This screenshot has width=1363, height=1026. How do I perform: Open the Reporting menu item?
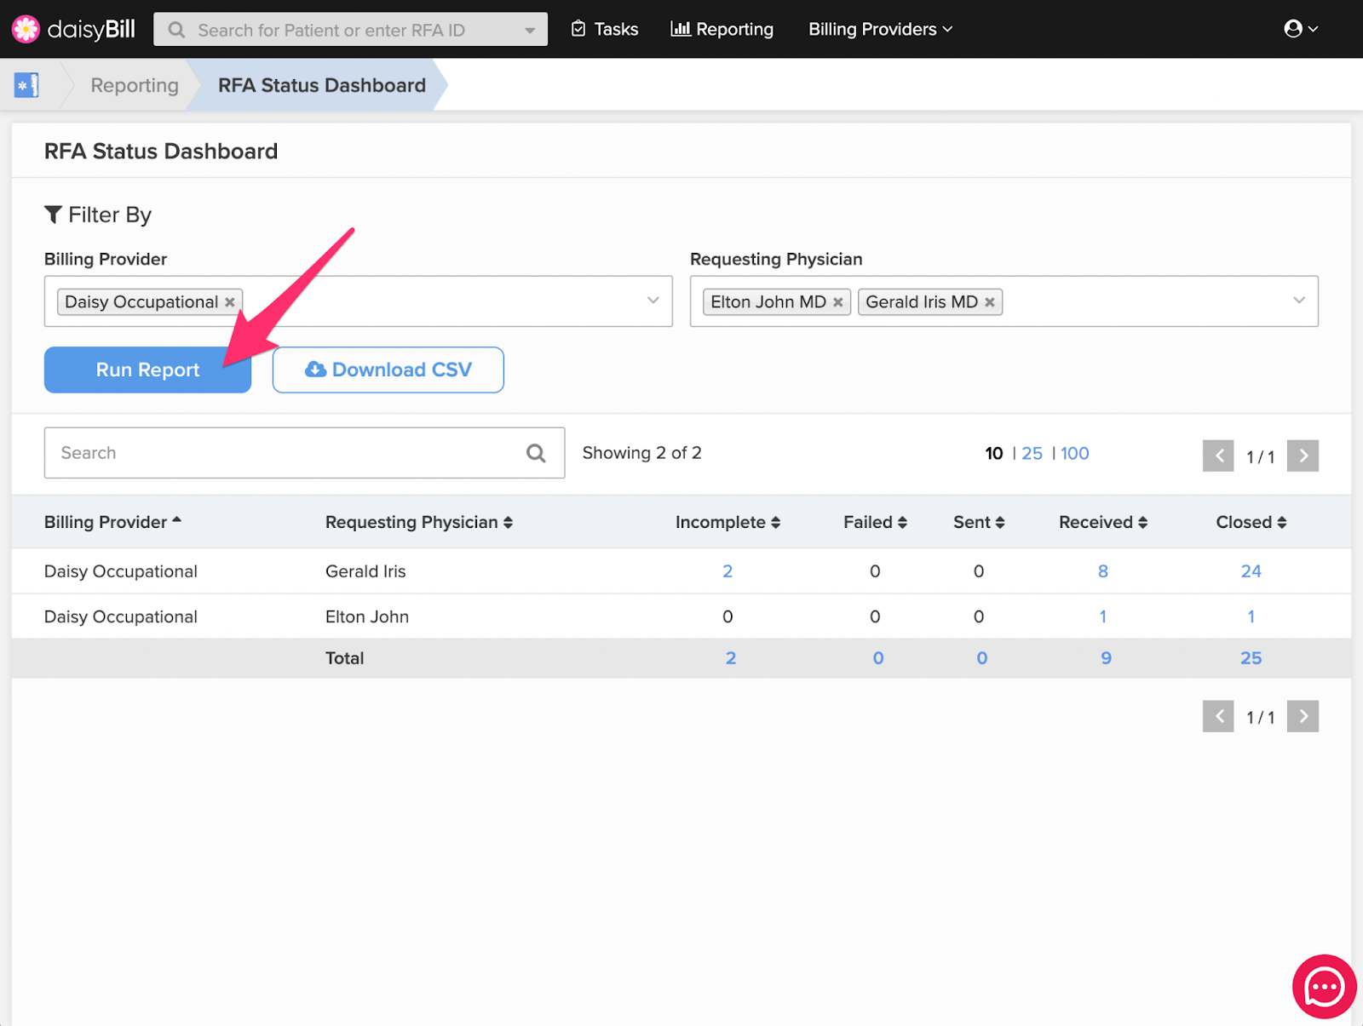pos(722,29)
